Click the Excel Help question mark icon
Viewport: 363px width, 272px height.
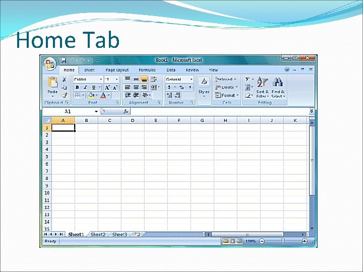coord(287,70)
